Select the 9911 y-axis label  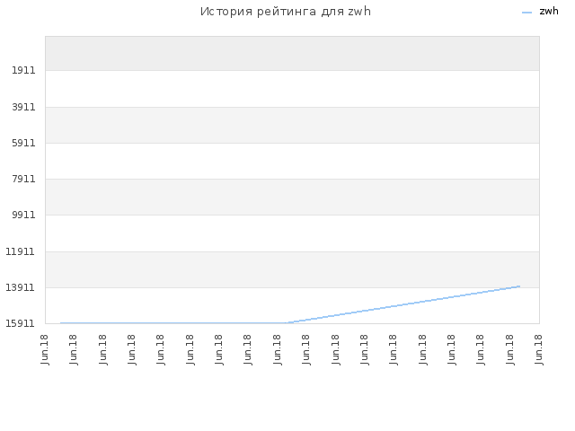point(23,215)
